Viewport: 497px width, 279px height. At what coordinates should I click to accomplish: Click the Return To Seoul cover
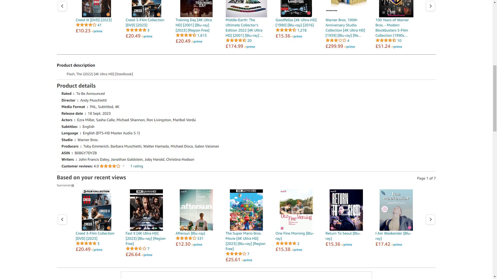click(x=346, y=210)
